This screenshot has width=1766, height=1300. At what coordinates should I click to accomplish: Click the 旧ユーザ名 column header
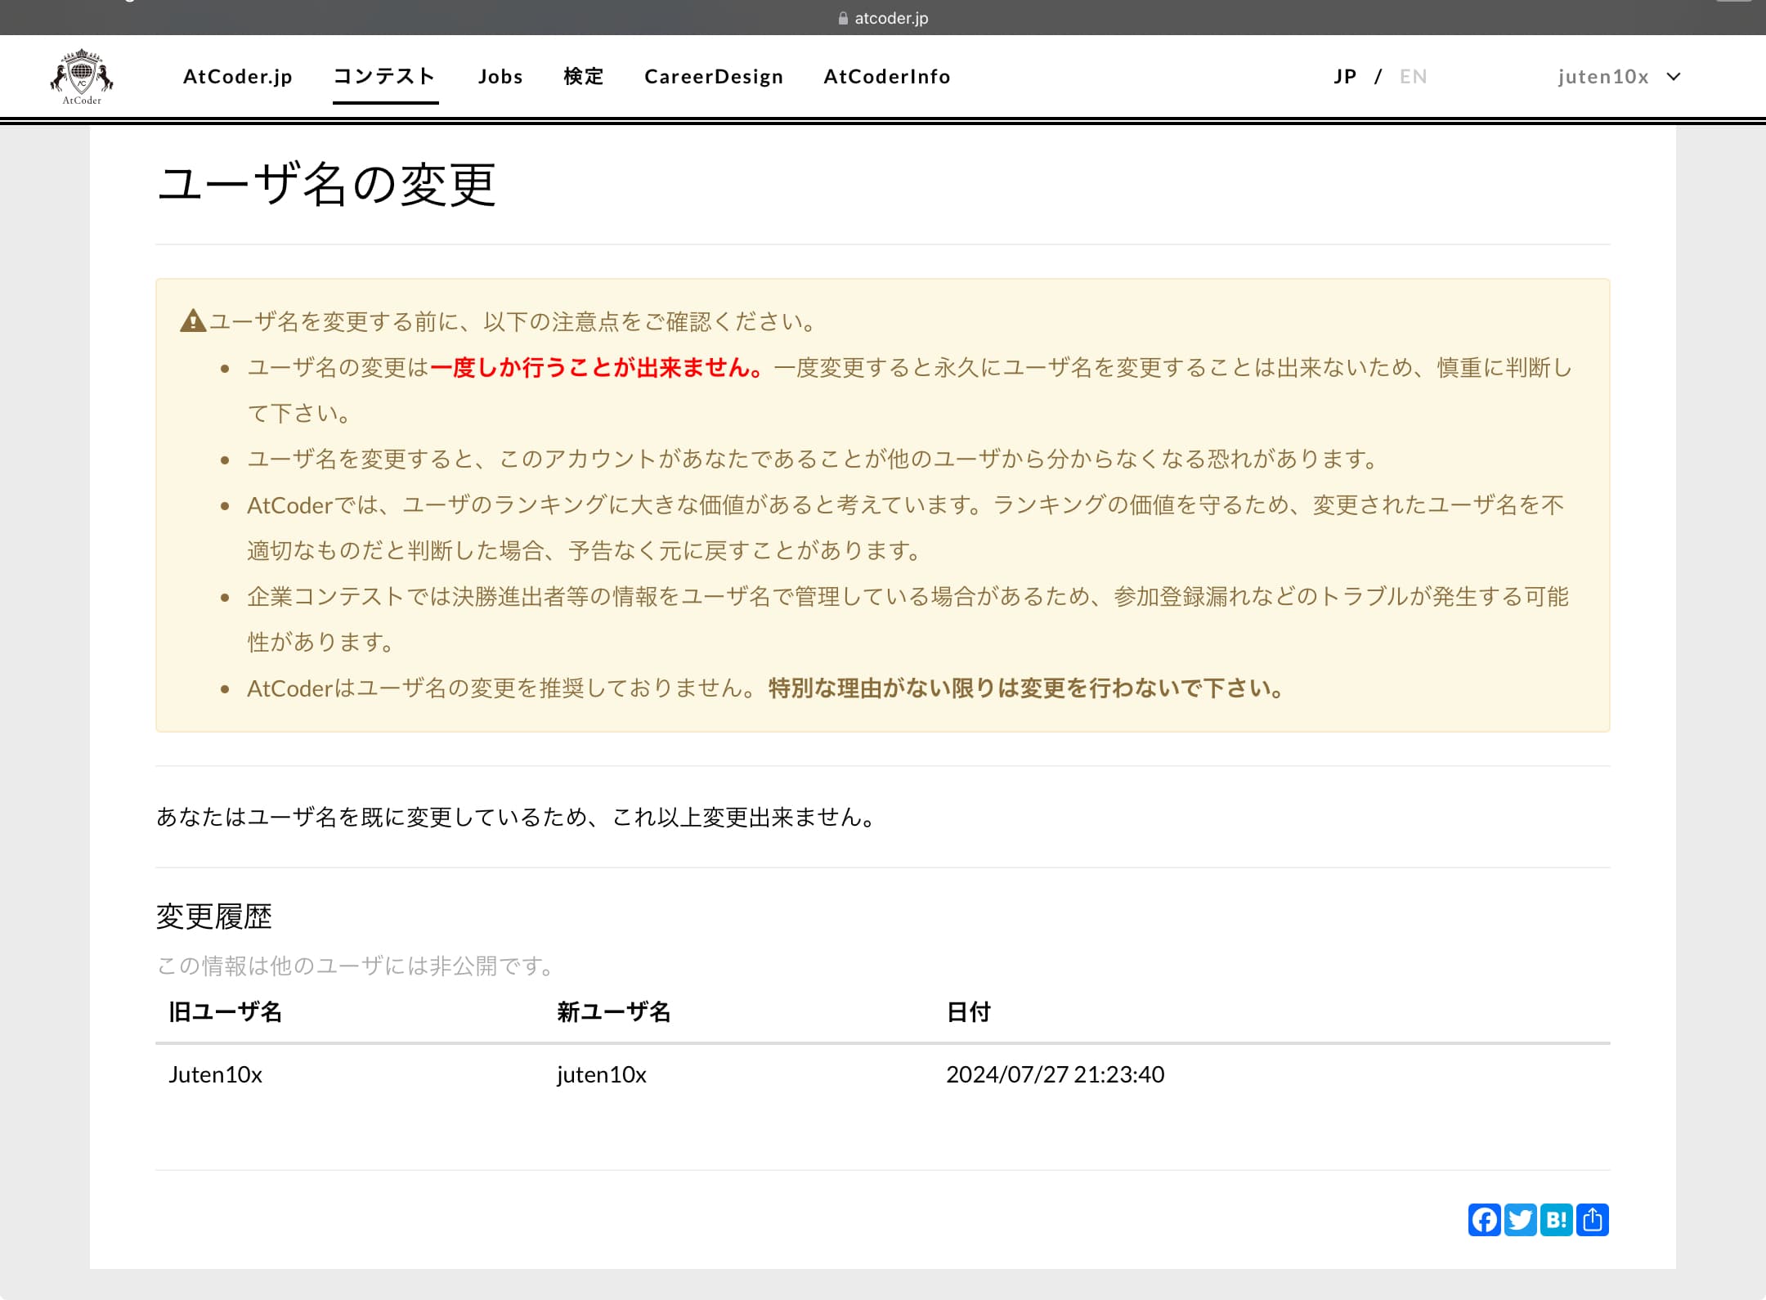point(225,1011)
